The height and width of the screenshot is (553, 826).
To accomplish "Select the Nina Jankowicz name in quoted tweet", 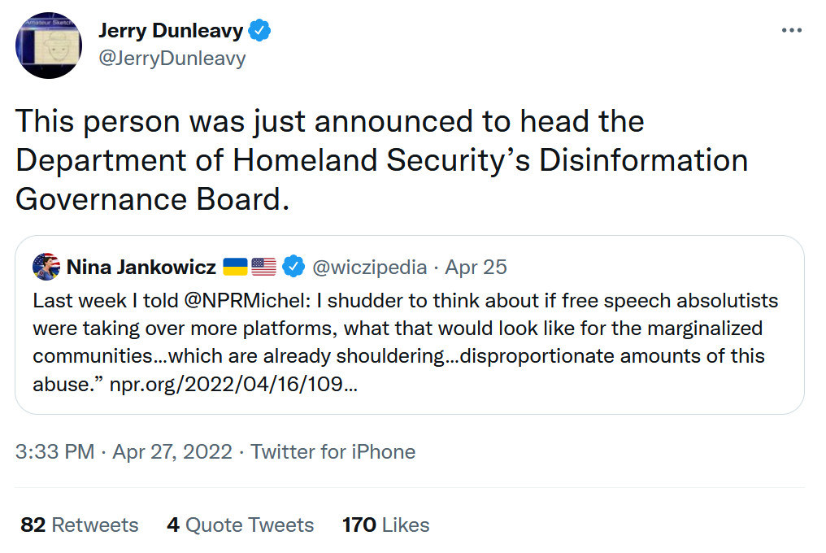I will [x=141, y=267].
